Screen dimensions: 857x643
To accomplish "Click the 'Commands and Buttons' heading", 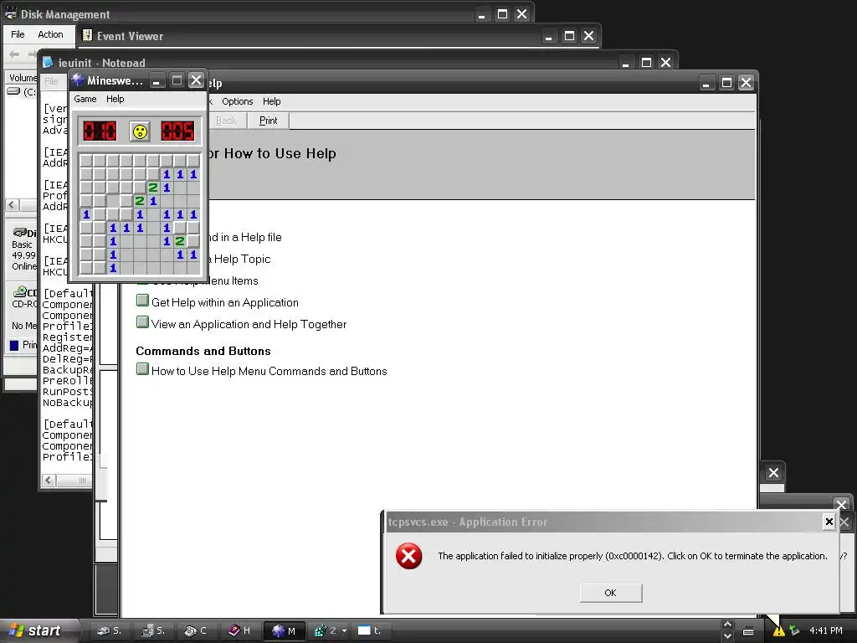I will point(203,351).
